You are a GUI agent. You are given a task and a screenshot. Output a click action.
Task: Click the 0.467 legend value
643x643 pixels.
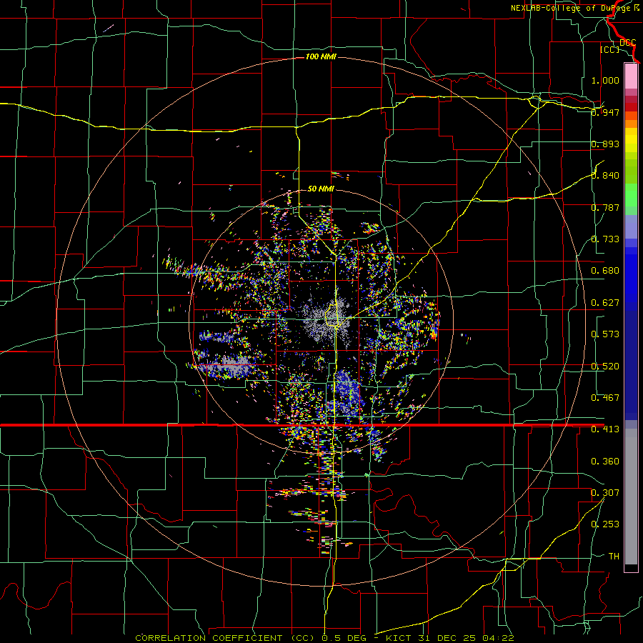click(605, 398)
